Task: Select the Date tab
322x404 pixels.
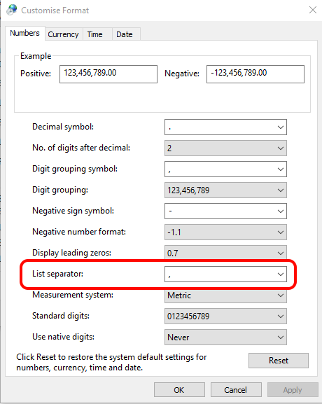Action: pyautogui.click(x=125, y=34)
